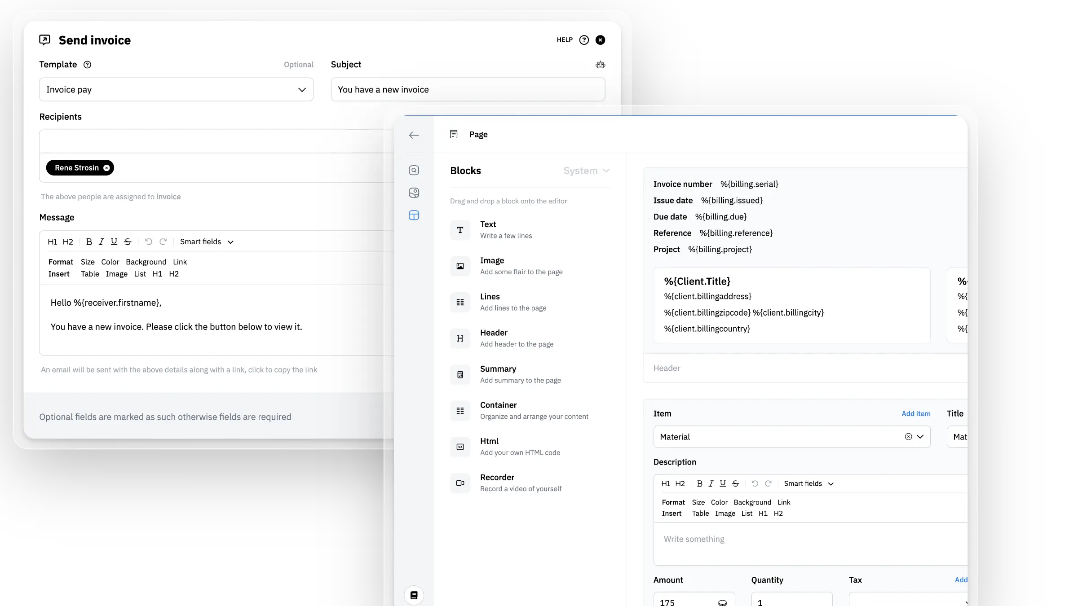Image resolution: width=1078 pixels, height=606 pixels.
Task: Click Color option in Message Format row
Action: [110, 262]
